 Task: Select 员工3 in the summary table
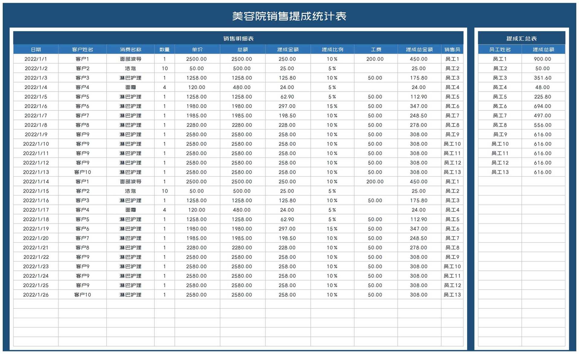500,78
